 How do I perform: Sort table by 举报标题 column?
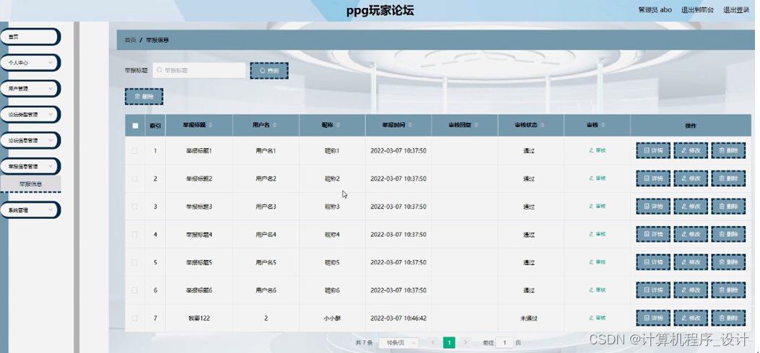(x=210, y=126)
